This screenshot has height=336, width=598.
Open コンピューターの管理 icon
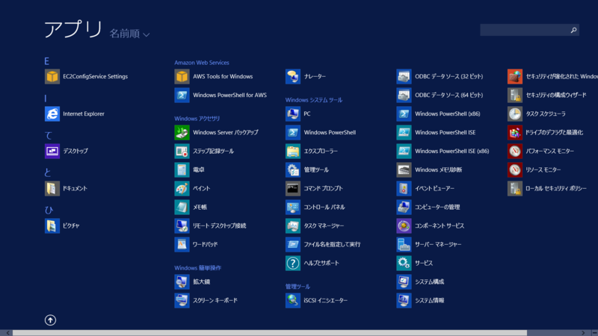(404, 208)
